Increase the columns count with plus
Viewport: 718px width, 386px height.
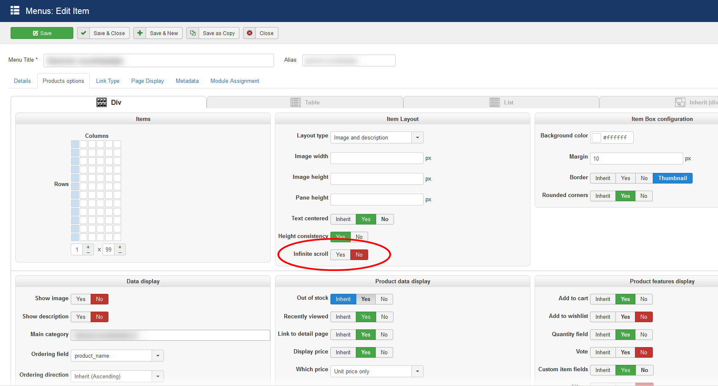[88, 247]
